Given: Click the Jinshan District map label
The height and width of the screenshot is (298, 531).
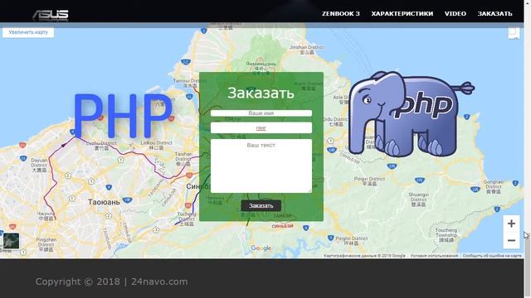Looking at the screenshot, I should point(306,50).
